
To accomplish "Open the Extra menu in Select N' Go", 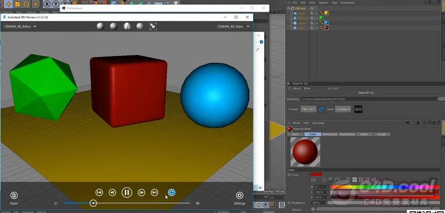I will [x=307, y=88].
